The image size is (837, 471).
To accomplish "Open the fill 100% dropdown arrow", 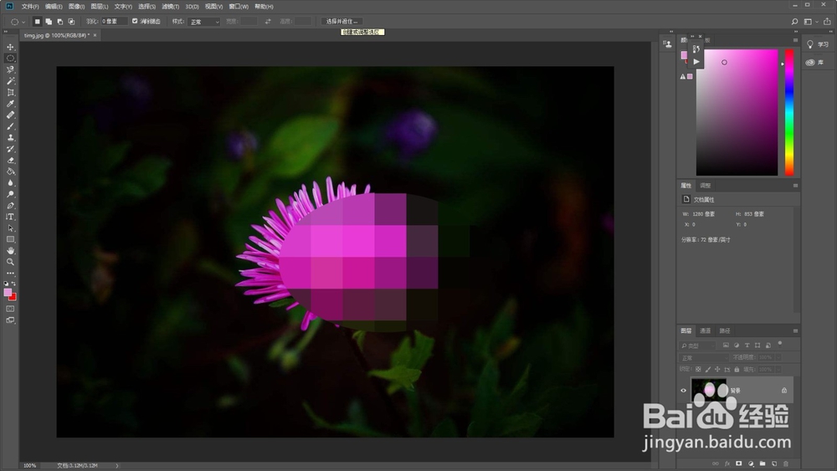I will point(778,369).
